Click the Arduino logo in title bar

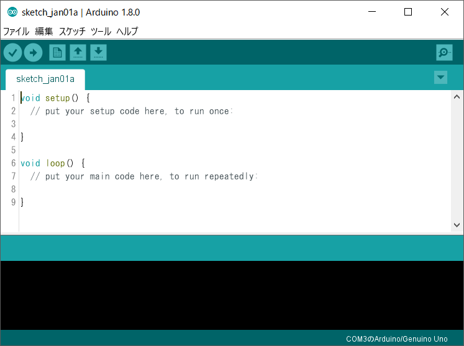coord(12,12)
